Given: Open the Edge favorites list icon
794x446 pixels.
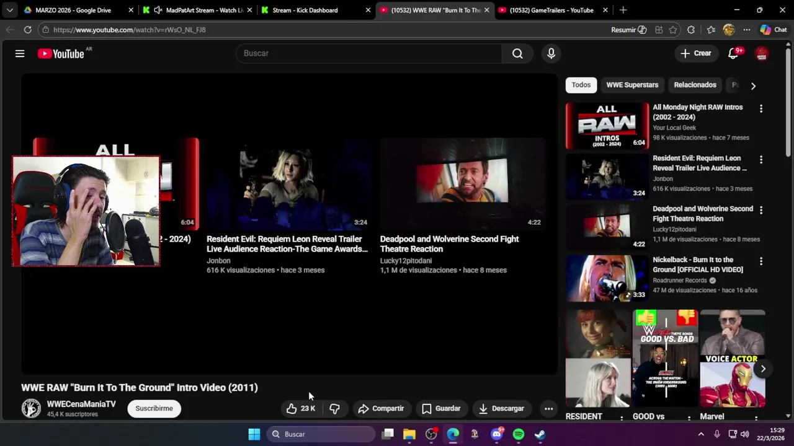Looking at the screenshot, I should (711, 30).
